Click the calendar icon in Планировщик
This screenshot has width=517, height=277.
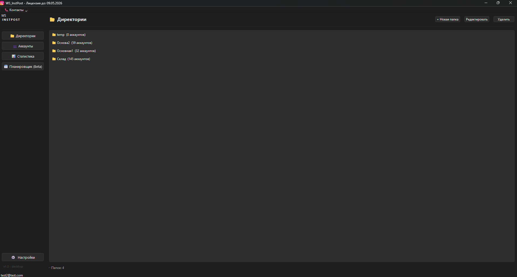click(6, 66)
